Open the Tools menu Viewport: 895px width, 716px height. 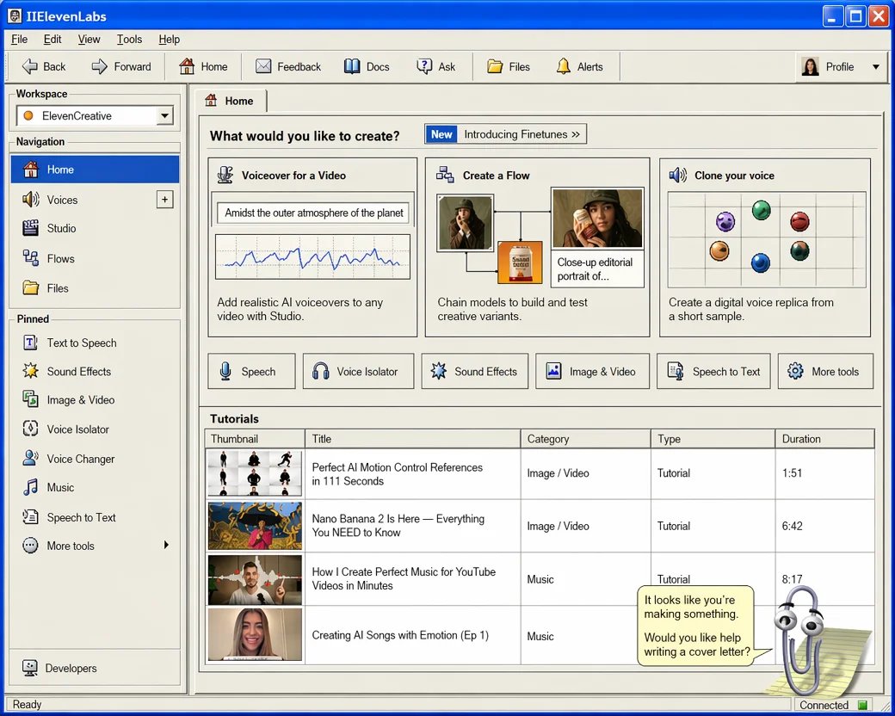tap(130, 40)
